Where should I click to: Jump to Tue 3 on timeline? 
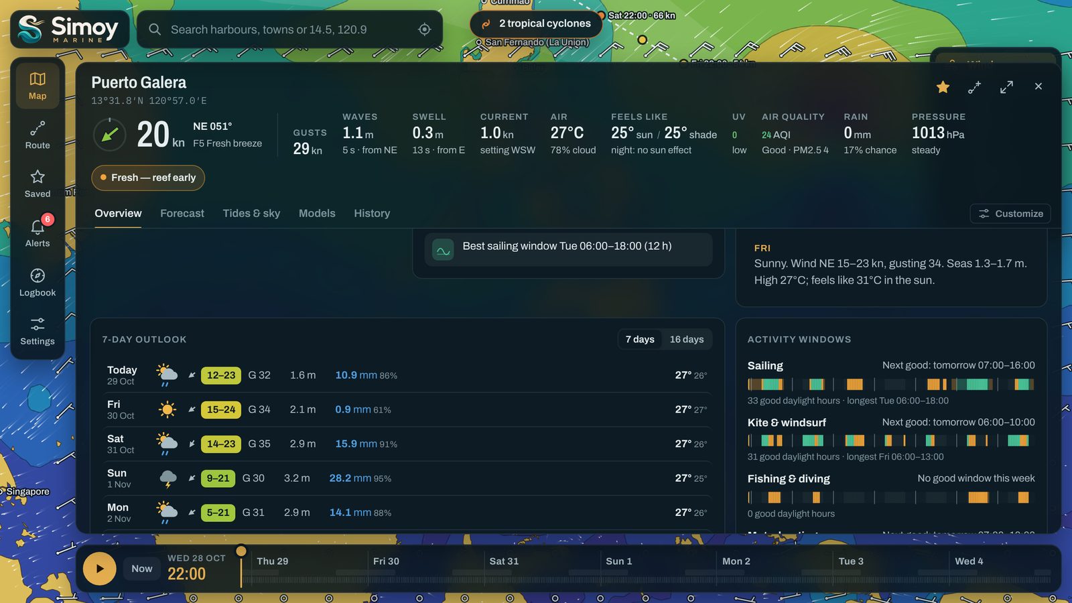click(x=851, y=561)
